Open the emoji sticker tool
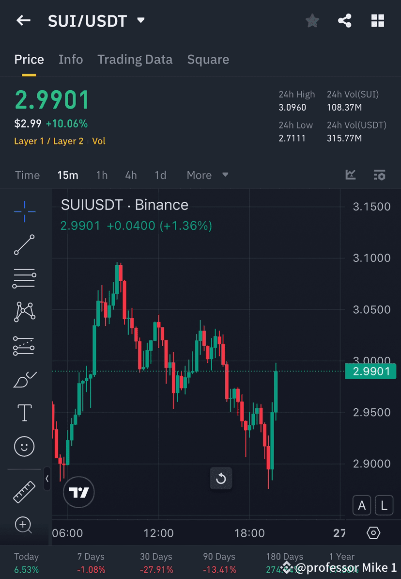Viewport: 401px width, 579px height. pos(24,446)
